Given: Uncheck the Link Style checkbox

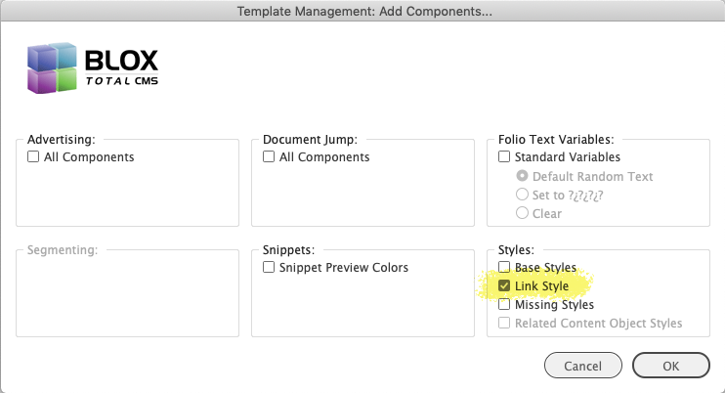Looking at the screenshot, I should 505,286.
